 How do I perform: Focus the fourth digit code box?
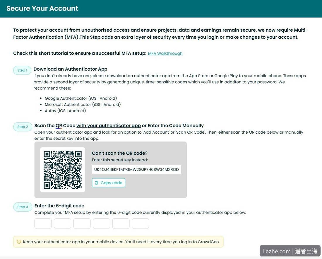102,224
